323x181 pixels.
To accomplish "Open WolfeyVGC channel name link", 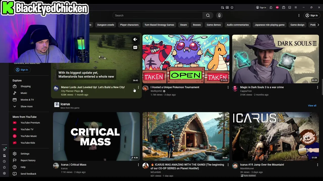I will (156, 91).
